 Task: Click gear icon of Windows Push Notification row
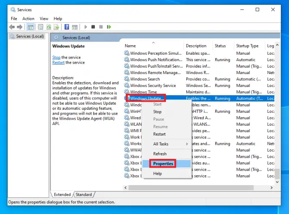tap(127, 59)
